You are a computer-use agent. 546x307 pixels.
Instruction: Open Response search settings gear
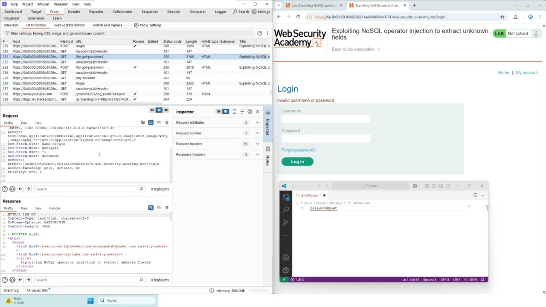pyautogui.click(x=12, y=280)
